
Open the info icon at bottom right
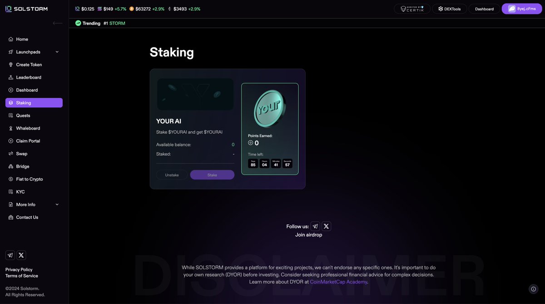(533, 289)
